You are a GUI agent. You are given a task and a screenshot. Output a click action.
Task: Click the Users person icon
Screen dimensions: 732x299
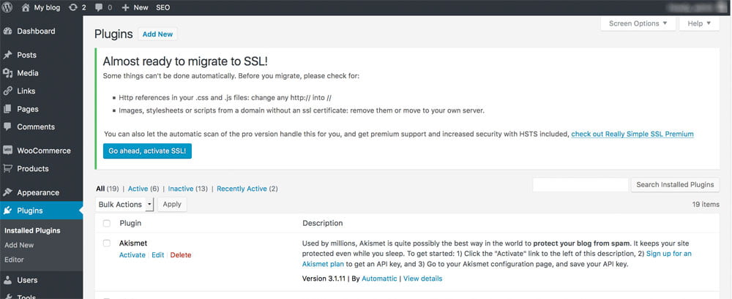click(x=7, y=280)
